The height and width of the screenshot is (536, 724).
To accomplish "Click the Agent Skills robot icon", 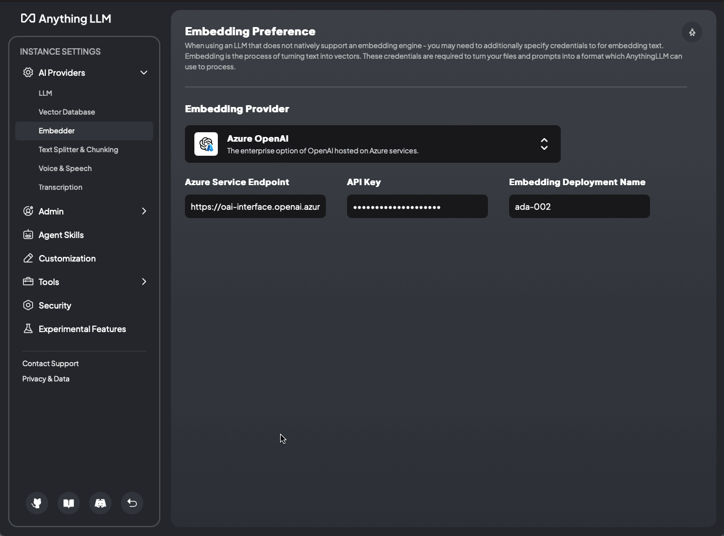I will coord(28,235).
